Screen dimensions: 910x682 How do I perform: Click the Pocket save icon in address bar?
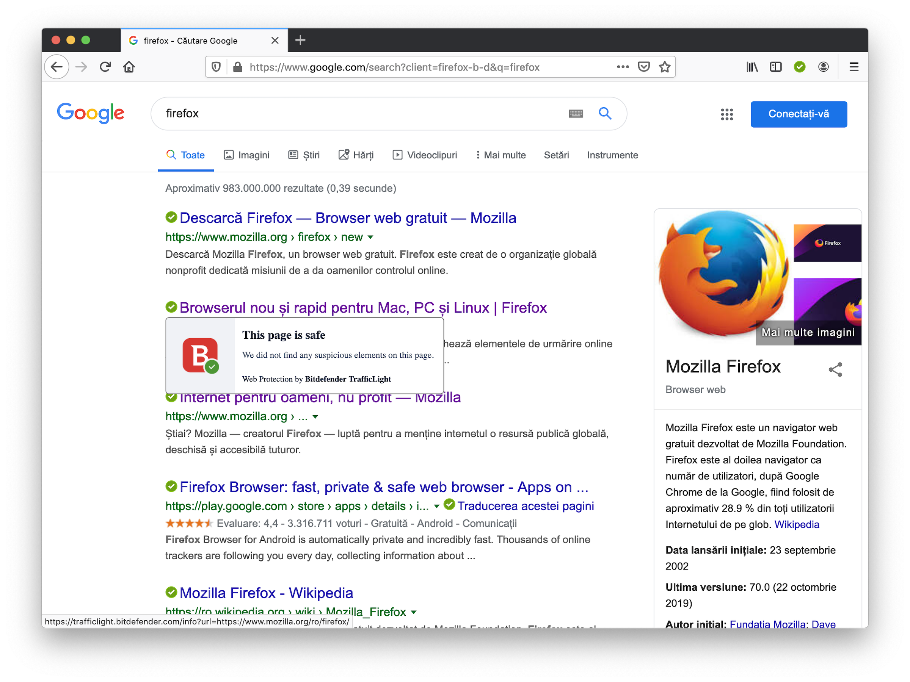pos(643,67)
